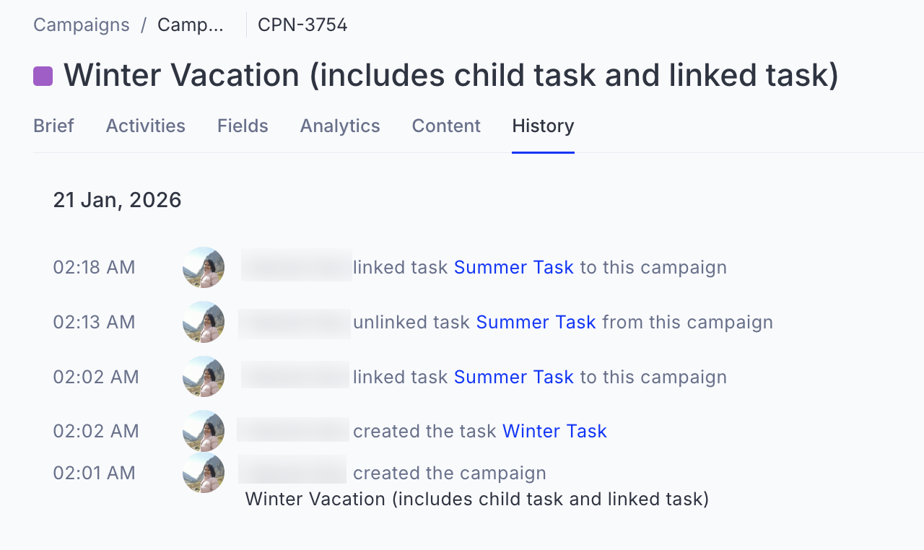
Task: Click the campaign ID CPN-3754
Action: [302, 25]
